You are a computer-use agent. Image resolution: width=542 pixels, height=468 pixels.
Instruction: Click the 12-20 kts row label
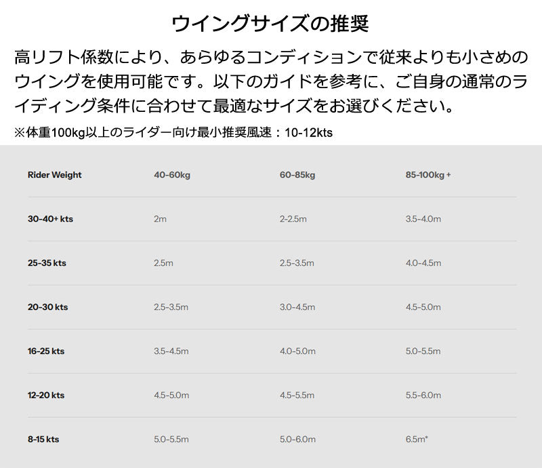point(46,395)
